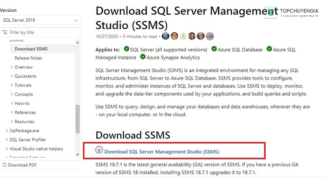Image resolution: width=325 pixels, height=180 pixels.
Task: Open the SQL Server 2019 version dropdown
Action: point(40,20)
